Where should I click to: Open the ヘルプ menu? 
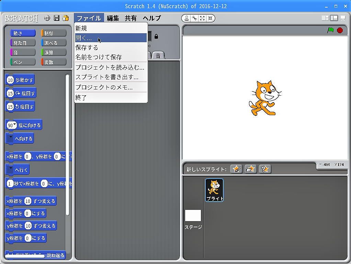[152, 18]
